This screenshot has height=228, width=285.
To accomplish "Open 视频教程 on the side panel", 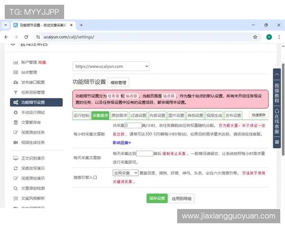I will [x=276, y=93].
